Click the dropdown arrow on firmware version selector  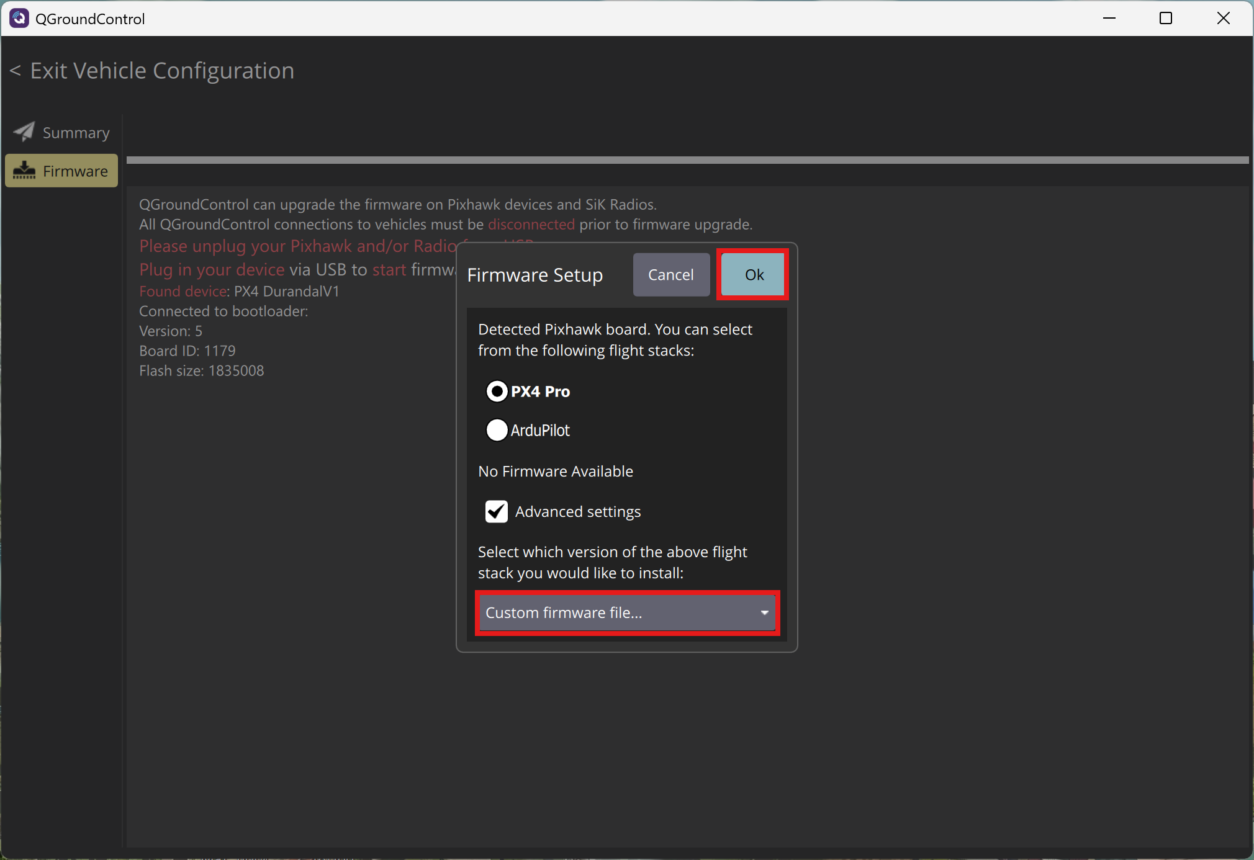tap(764, 612)
